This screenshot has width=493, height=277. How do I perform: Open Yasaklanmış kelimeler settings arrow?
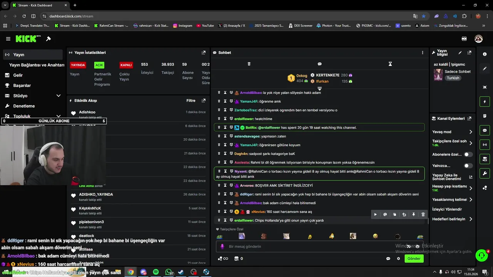[x=471, y=200]
